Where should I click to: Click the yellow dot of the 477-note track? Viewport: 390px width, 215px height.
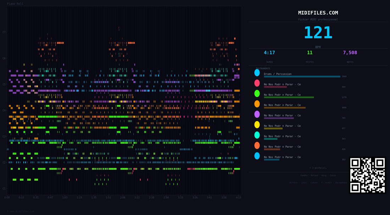[257, 125]
